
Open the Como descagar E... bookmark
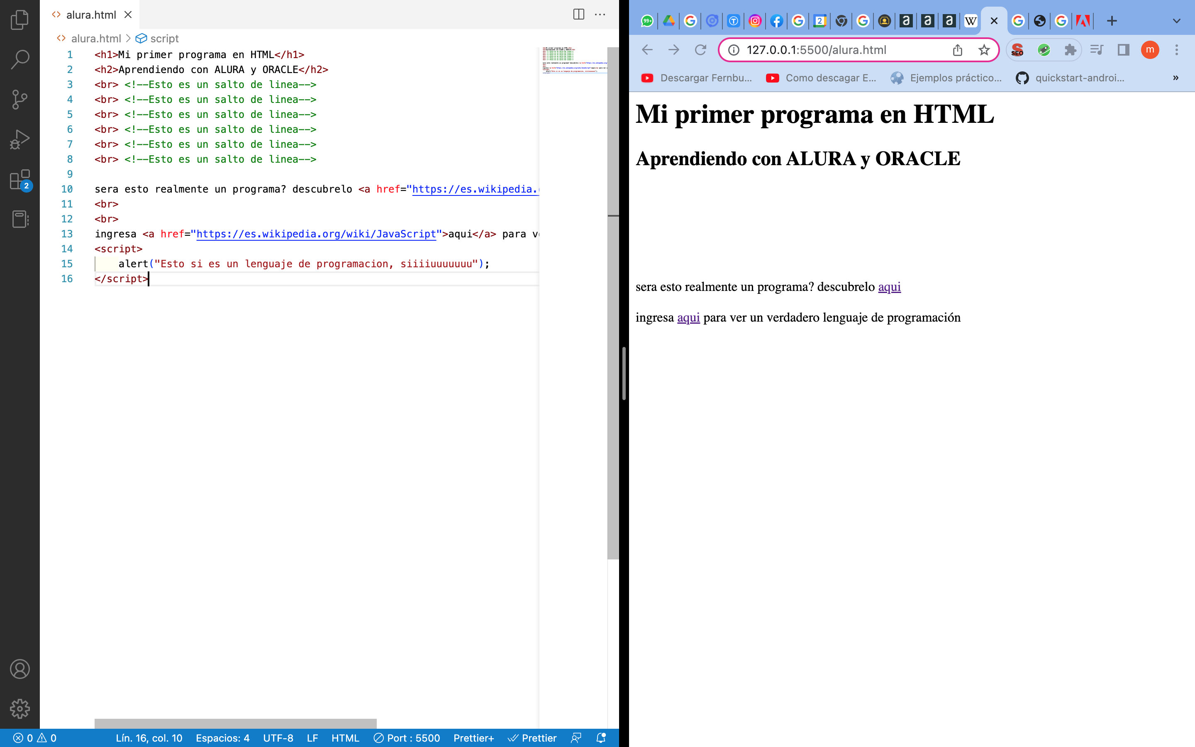point(821,78)
